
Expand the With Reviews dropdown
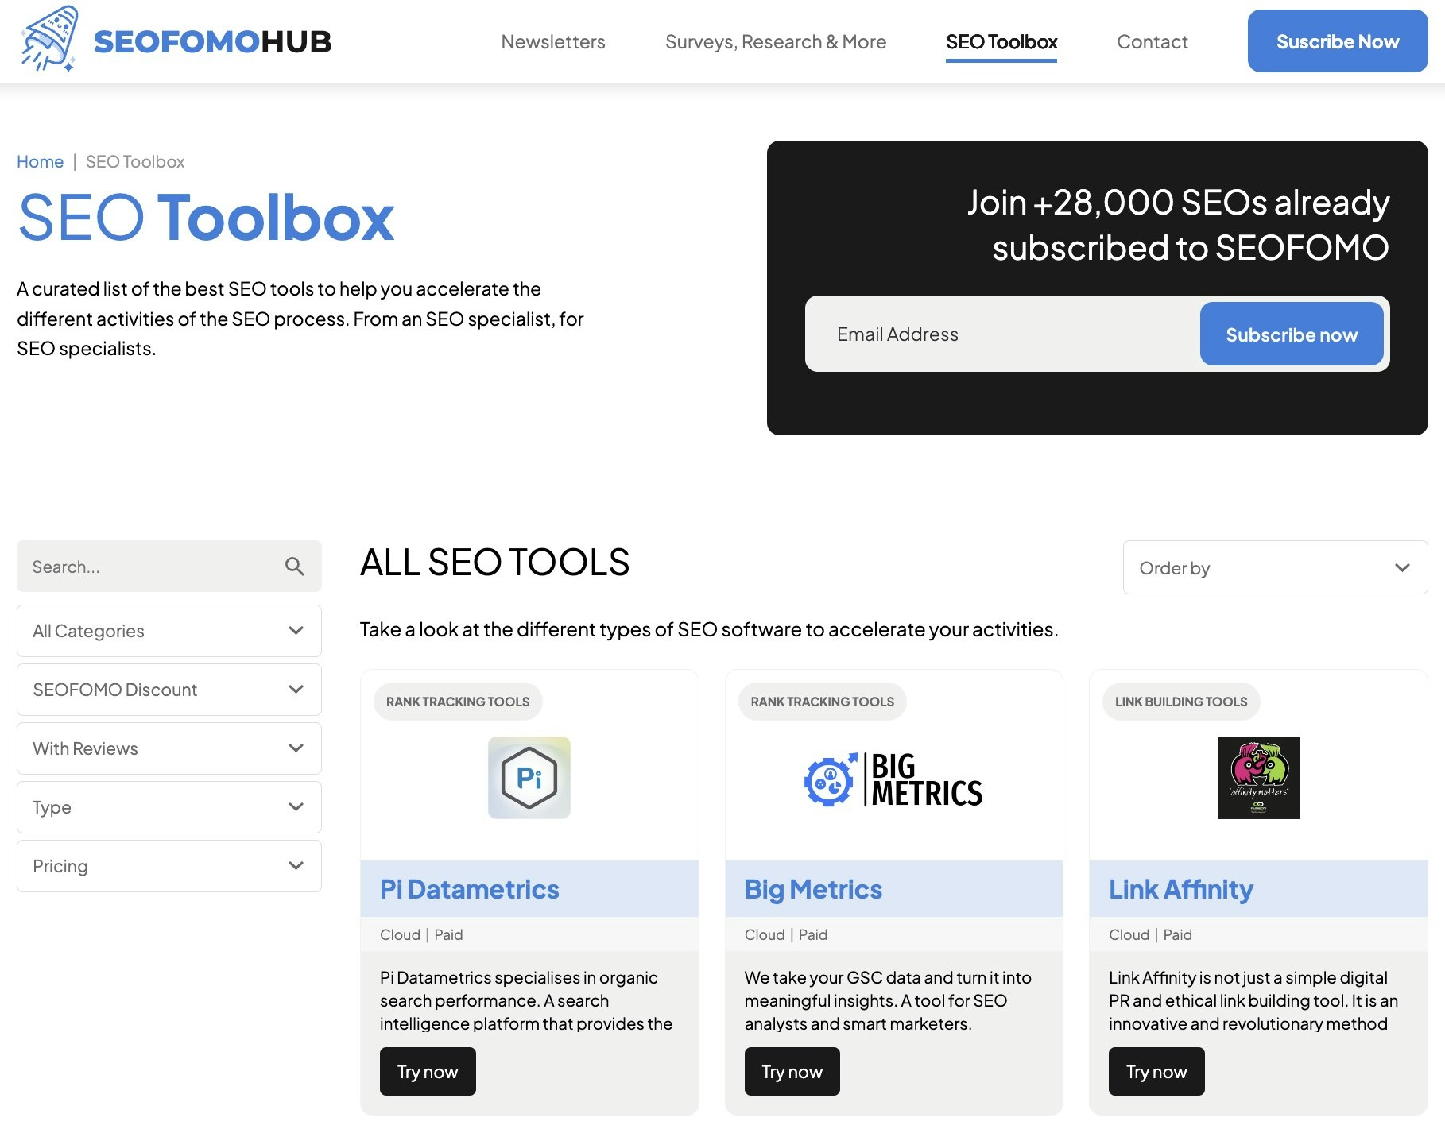click(169, 748)
